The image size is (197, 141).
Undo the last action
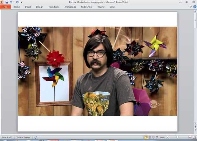[11, 2]
